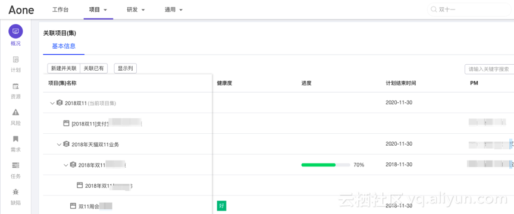
Task: Click the 2020-11-30 date in 2018双11 row
Action: 399,103
